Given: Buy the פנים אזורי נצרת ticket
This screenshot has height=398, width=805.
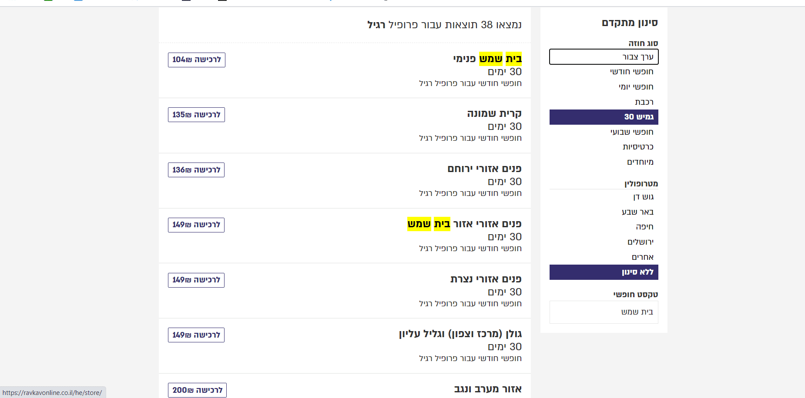Looking at the screenshot, I should coord(196,280).
